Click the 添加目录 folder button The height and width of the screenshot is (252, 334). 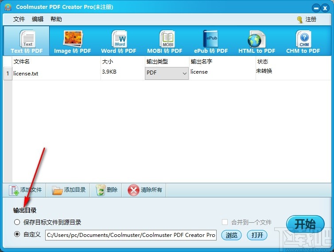pos(69,190)
